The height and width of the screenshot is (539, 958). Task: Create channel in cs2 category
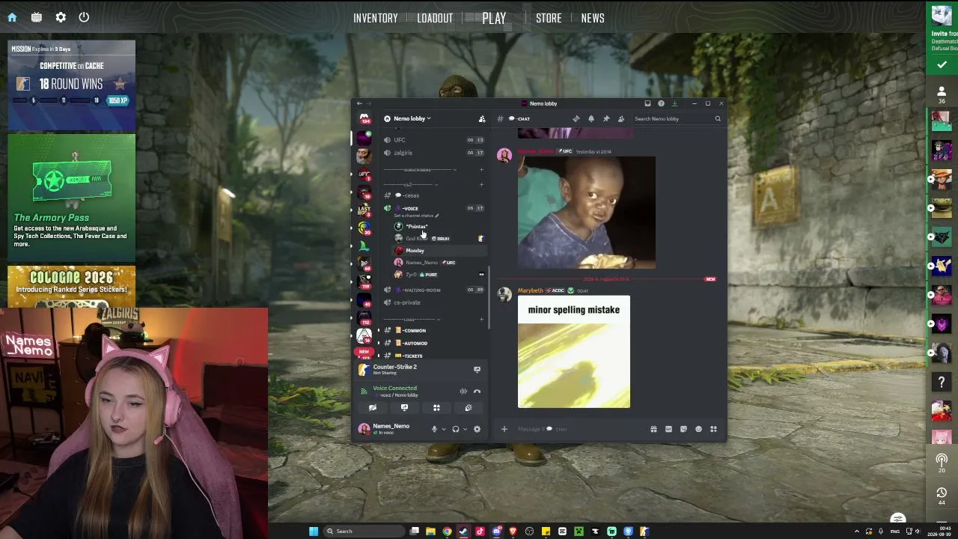(x=481, y=184)
